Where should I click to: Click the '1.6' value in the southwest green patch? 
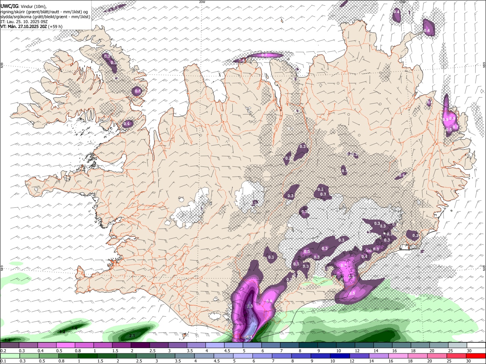[x=74, y=328]
